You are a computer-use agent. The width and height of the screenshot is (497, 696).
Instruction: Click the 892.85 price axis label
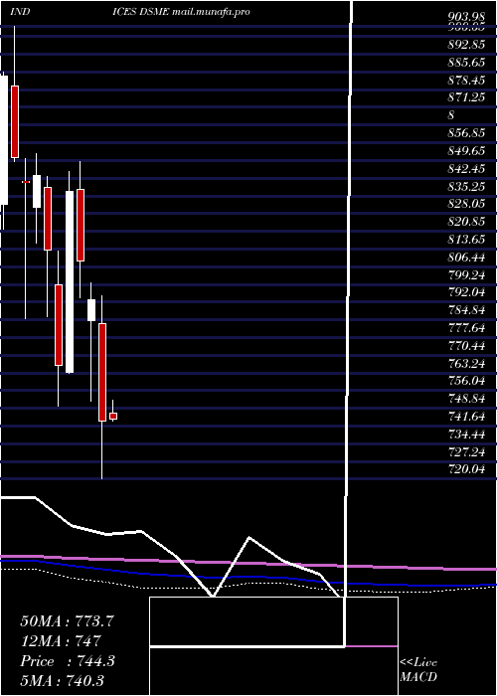[465, 45]
